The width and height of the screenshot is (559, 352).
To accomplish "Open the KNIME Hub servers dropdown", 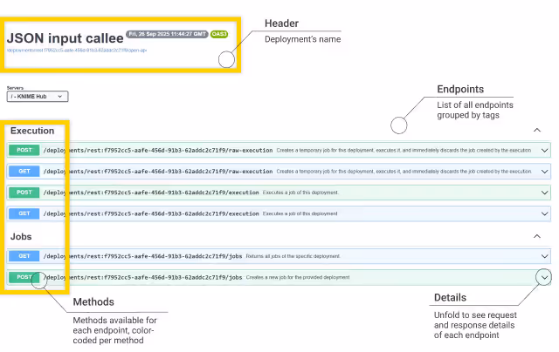I will (x=38, y=97).
